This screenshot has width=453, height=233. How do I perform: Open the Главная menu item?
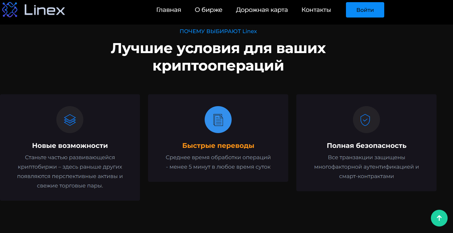pos(169,10)
